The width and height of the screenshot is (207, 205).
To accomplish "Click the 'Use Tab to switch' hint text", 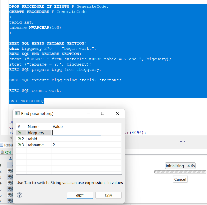I will (x=70, y=183).
